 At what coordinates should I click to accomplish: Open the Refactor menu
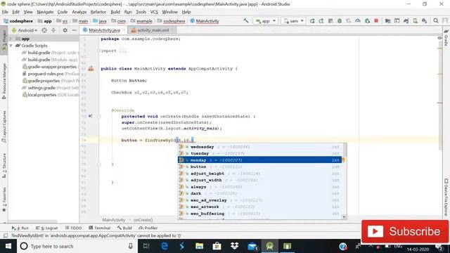point(98,12)
